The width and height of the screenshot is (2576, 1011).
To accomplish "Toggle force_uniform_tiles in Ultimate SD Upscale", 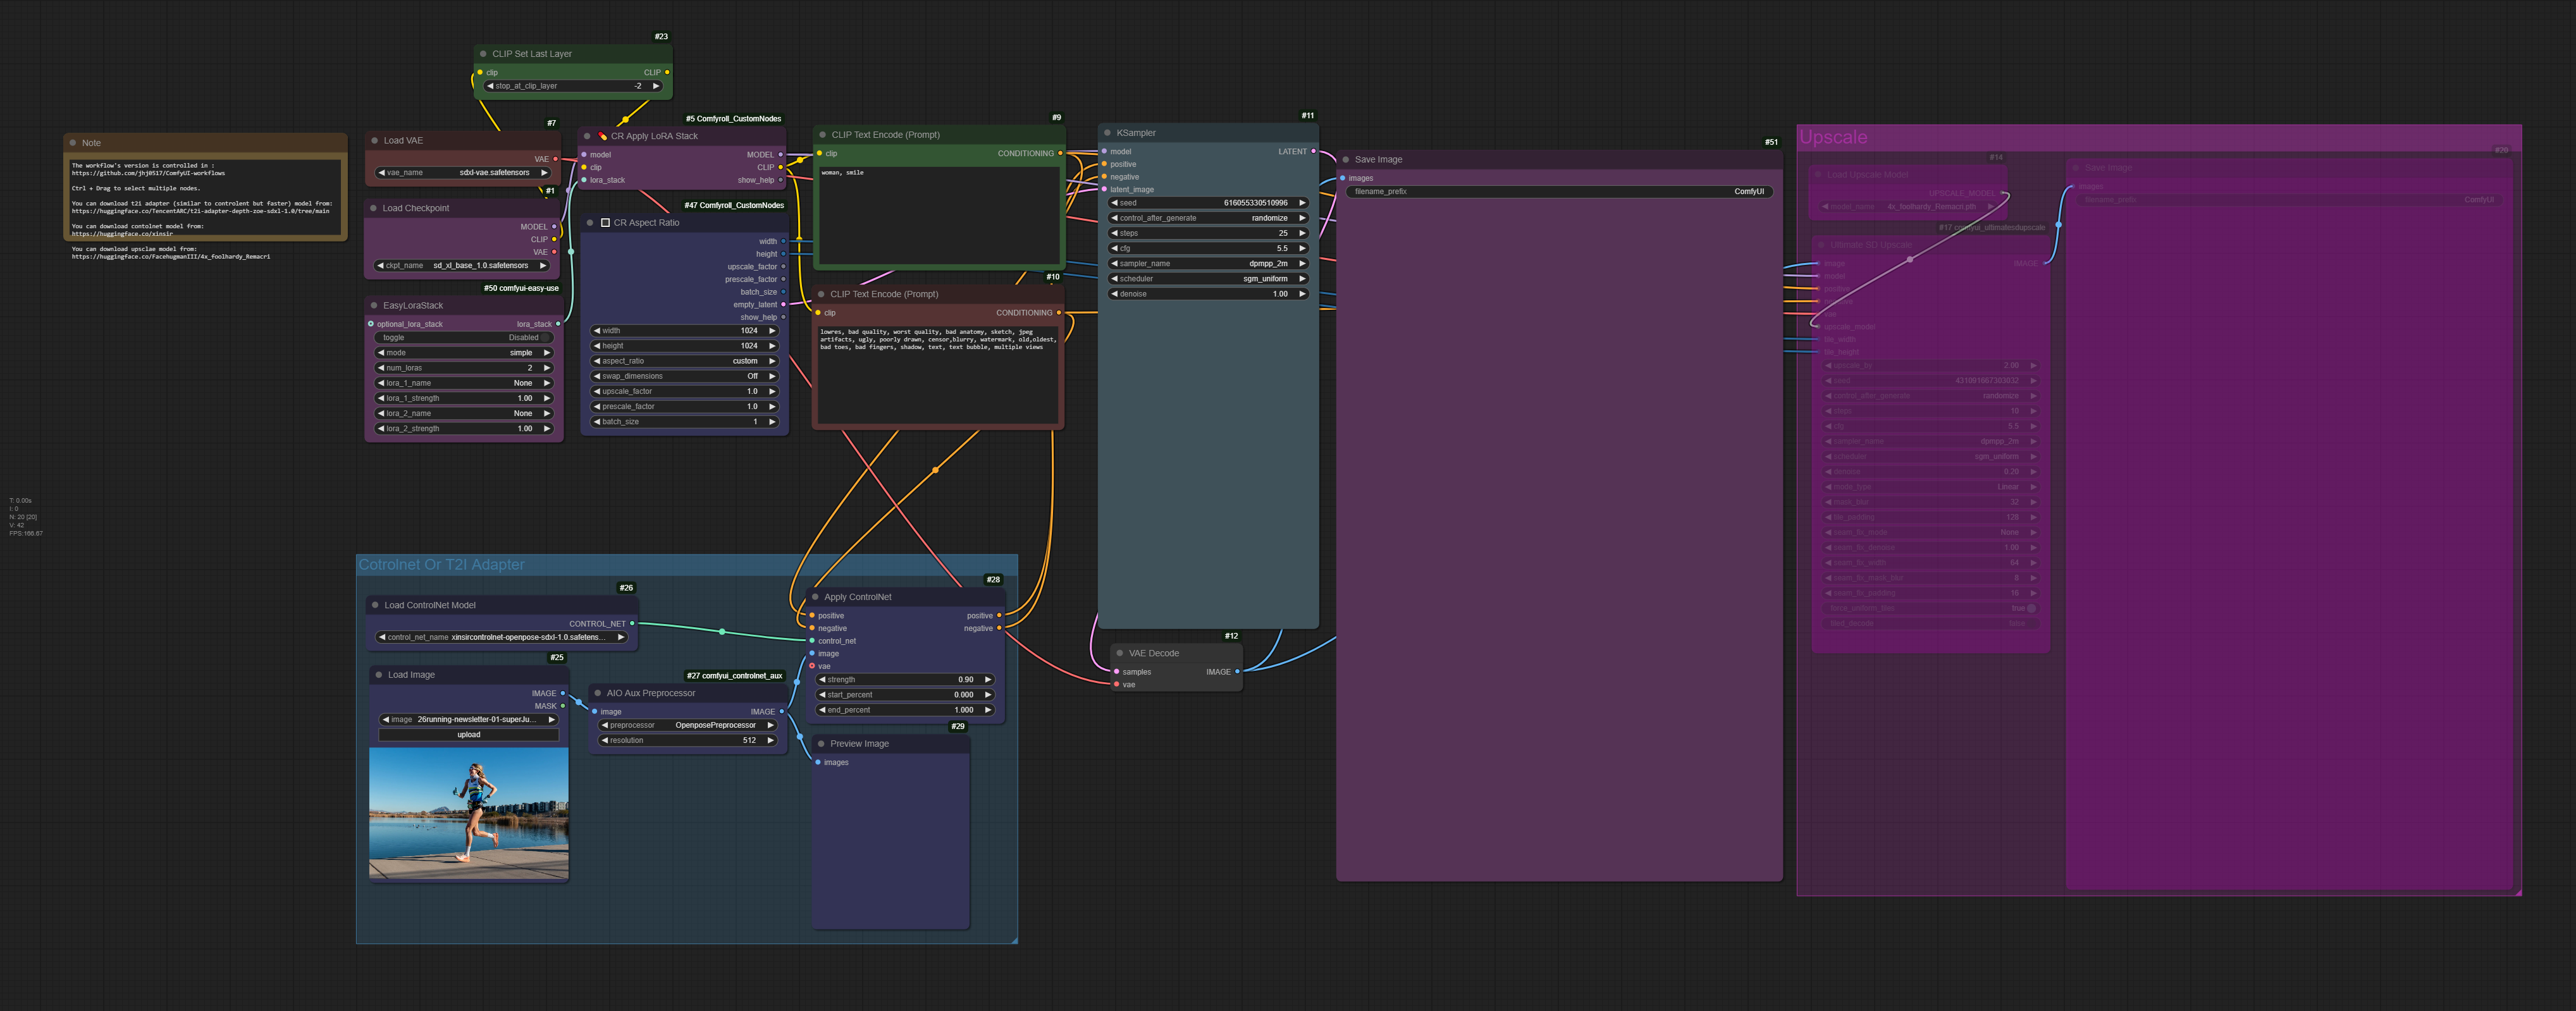I will point(2031,608).
